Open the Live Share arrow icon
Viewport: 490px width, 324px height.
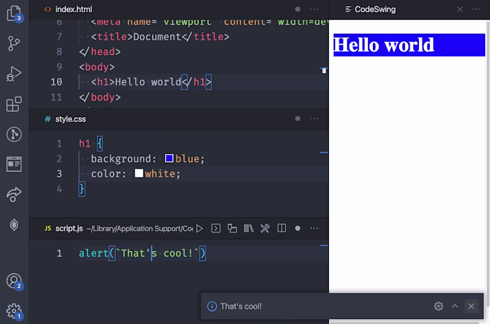click(x=13, y=195)
